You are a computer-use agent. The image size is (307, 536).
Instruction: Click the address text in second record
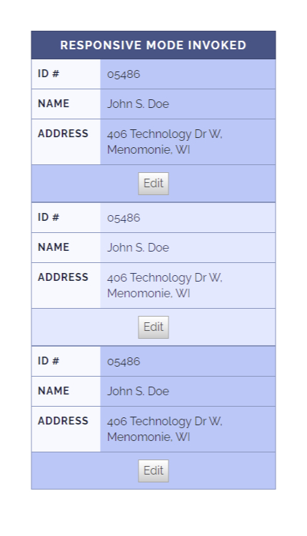pos(165,285)
